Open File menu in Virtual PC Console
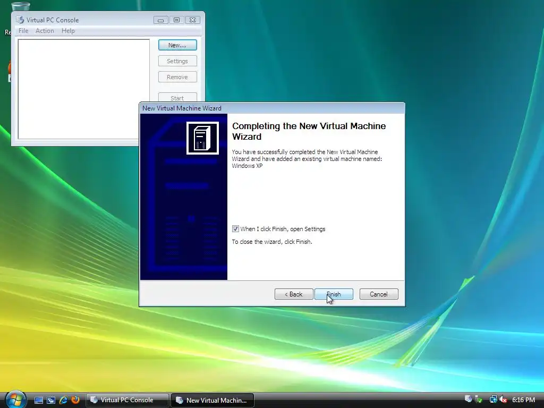 23,31
